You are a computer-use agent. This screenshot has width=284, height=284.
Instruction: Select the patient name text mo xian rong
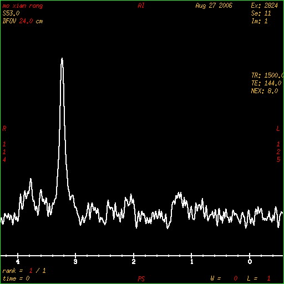[x=23, y=6]
